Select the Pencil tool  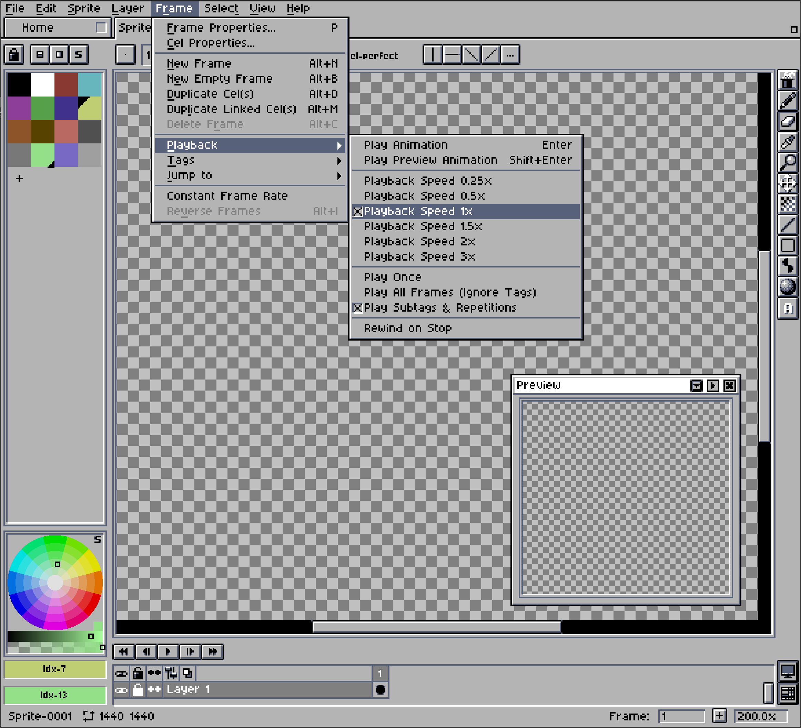788,101
